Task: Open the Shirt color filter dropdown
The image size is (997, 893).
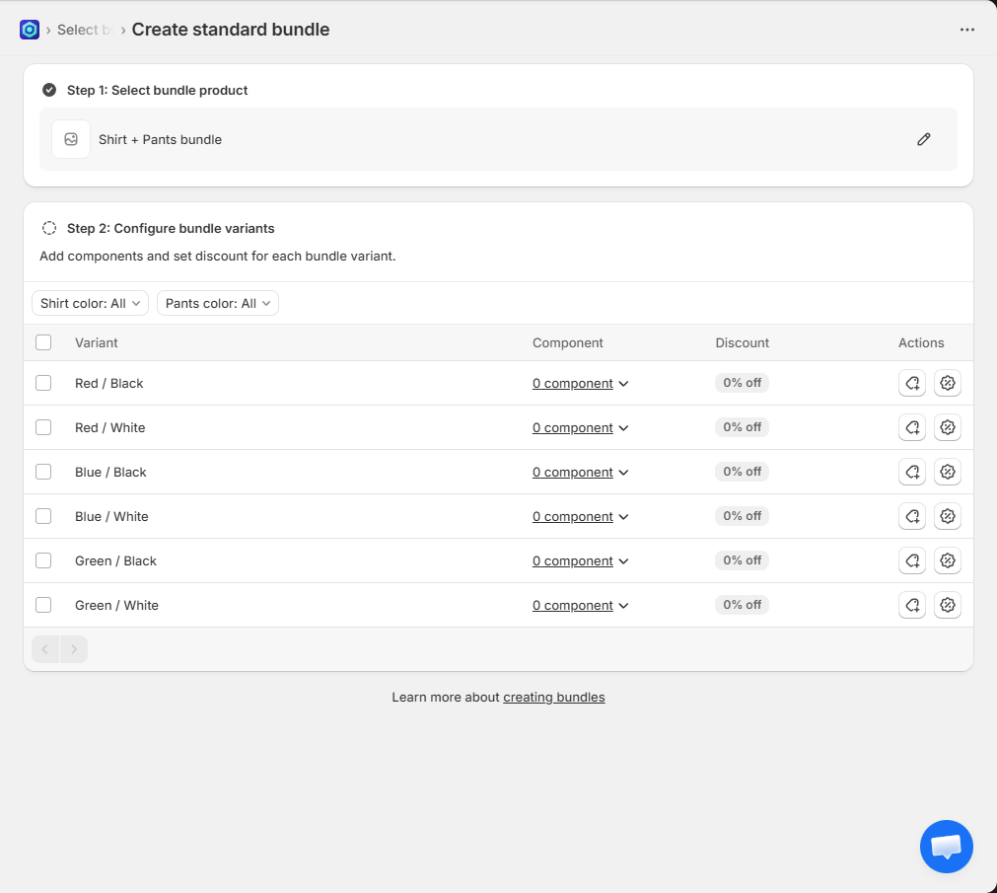Action: pyautogui.click(x=90, y=303)
